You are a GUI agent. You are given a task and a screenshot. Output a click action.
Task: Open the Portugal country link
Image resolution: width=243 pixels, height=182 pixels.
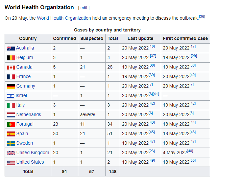tap(25, 124)
